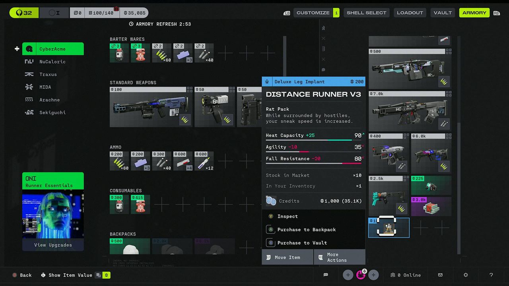509x286 pixels.
Task: Switch to the Vault tab
Action: [x=442, y=12]
